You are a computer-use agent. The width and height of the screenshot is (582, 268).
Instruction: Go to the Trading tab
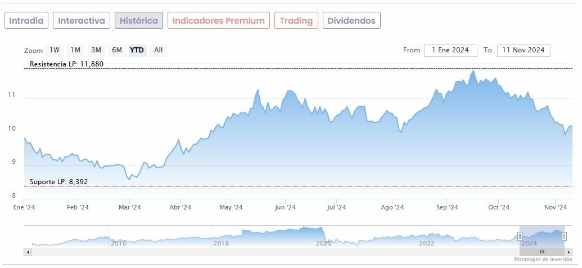296,21
